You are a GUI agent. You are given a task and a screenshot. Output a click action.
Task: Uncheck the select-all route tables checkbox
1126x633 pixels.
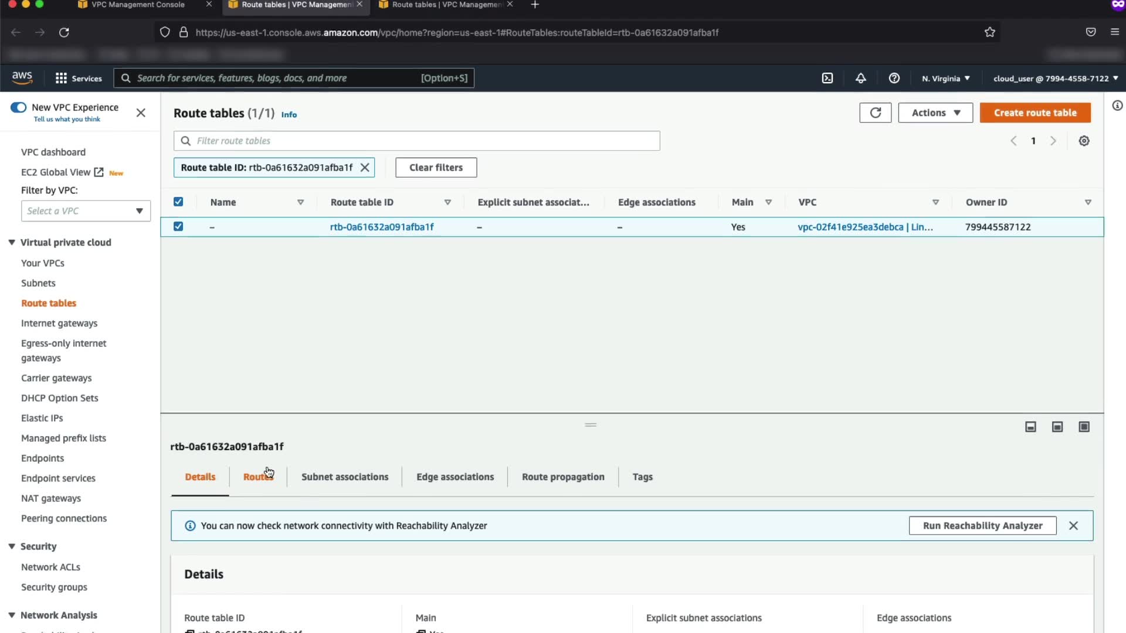[x=178, y=202]
